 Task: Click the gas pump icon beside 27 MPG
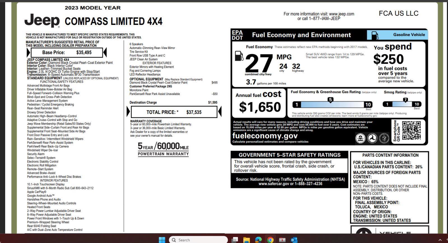tap(239, 56)
